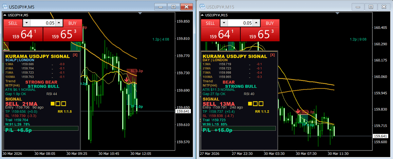Click the 159 64 sell price tile in M15
The width and height of the screenshot is (393, 159).
pyautogui.click(x=220, y=34)
